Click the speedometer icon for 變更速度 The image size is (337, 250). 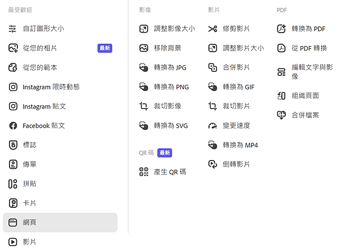click(212, 126)
